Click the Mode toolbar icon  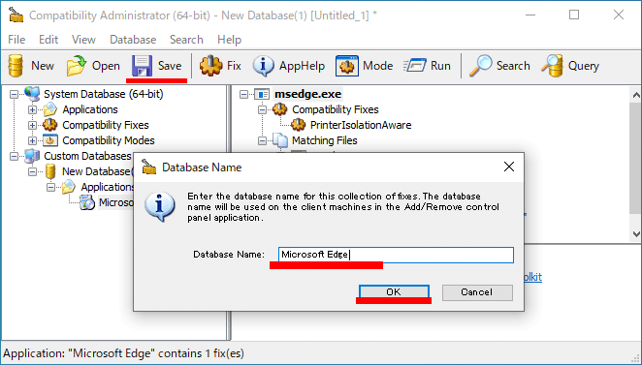(347, 66)
